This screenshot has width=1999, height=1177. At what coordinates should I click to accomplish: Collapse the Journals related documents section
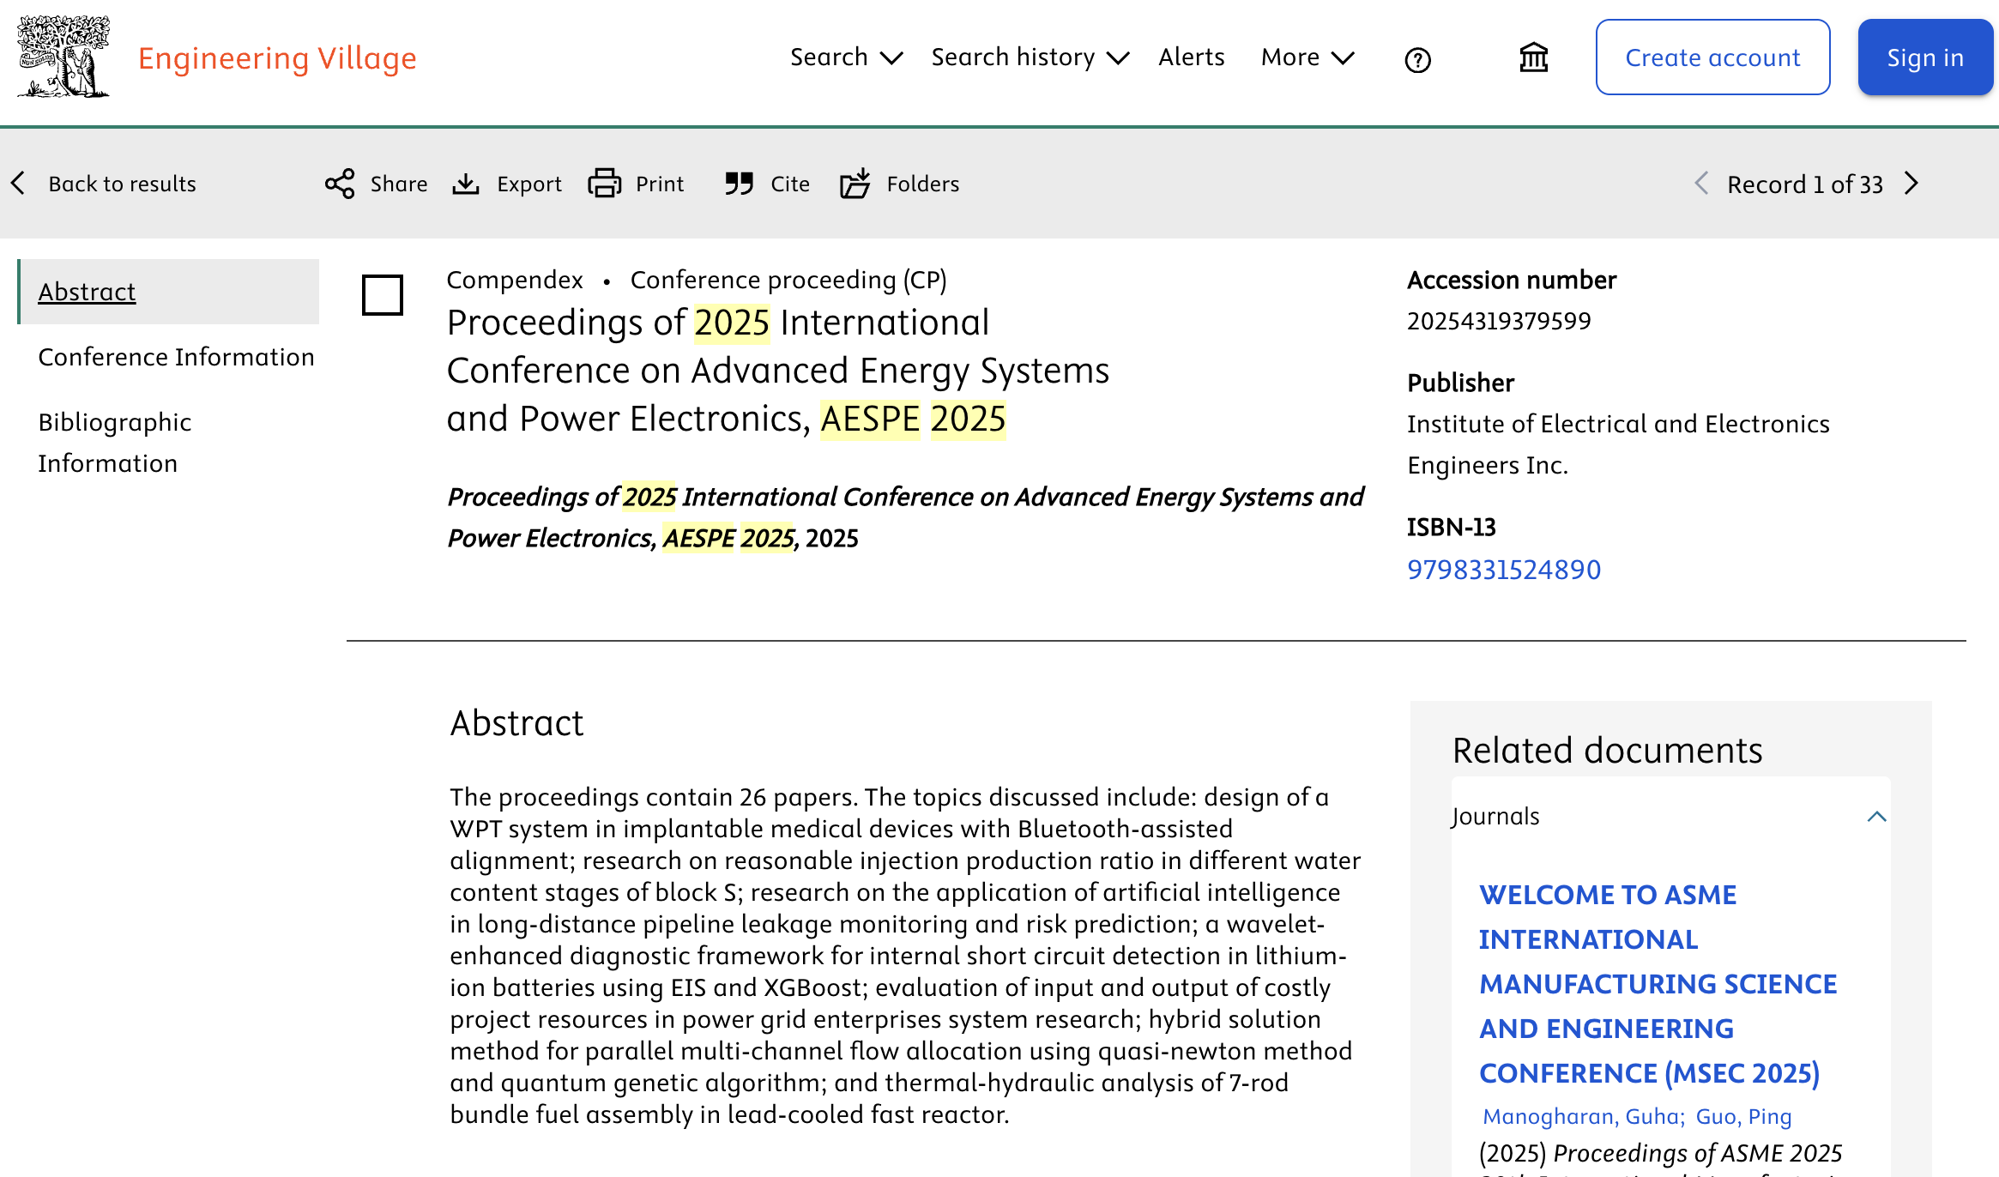coord(1876,817)
